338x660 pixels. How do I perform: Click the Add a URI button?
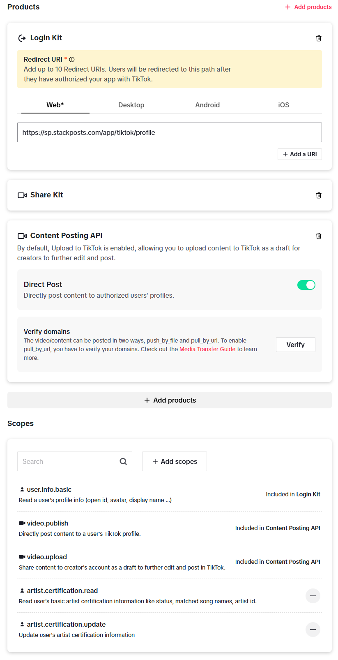coord(300,154)
